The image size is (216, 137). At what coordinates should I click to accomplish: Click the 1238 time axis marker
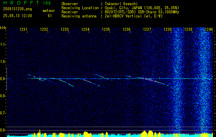click(x=168, y=29)
